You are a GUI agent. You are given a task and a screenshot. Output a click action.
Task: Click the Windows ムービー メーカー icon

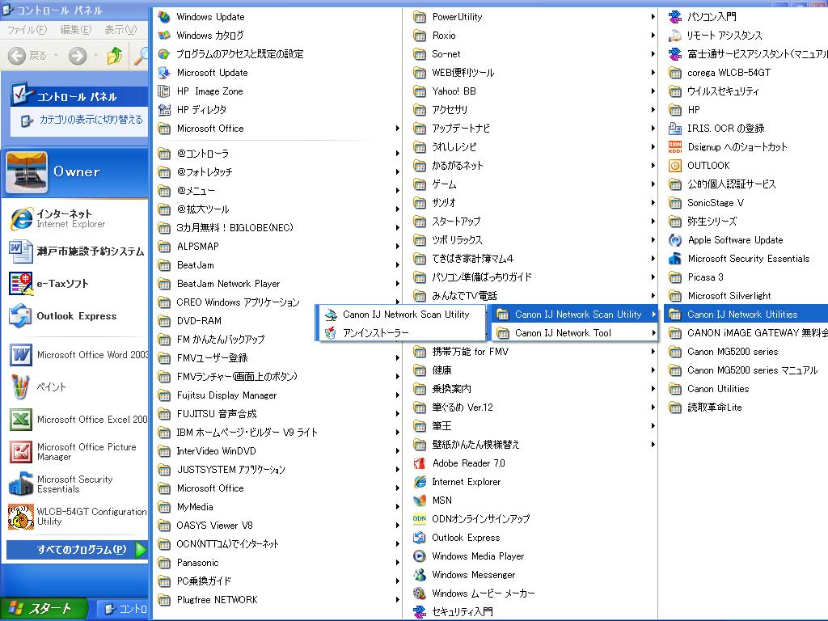pyautogui.click(x=420, y=594)
